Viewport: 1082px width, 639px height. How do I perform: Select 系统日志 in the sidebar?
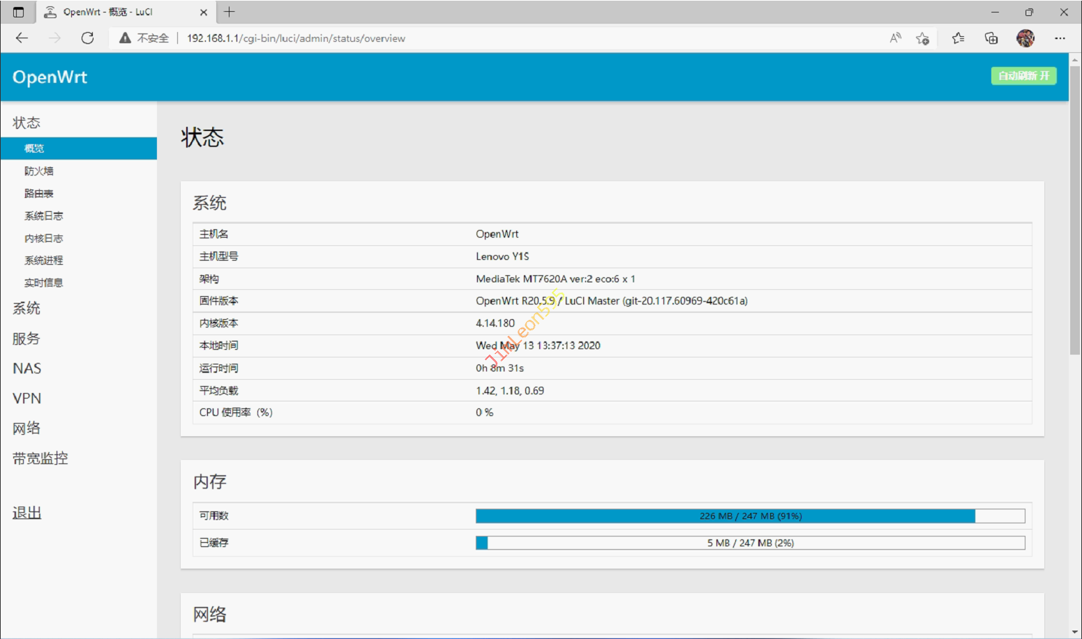coord(43,216)
